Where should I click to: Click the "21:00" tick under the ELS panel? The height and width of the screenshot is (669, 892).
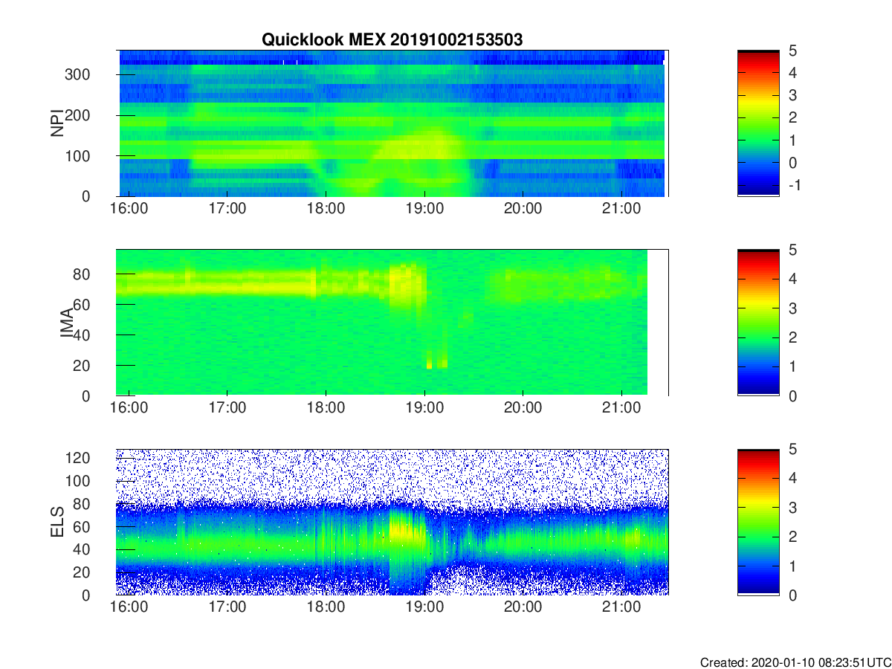[621, 607]
